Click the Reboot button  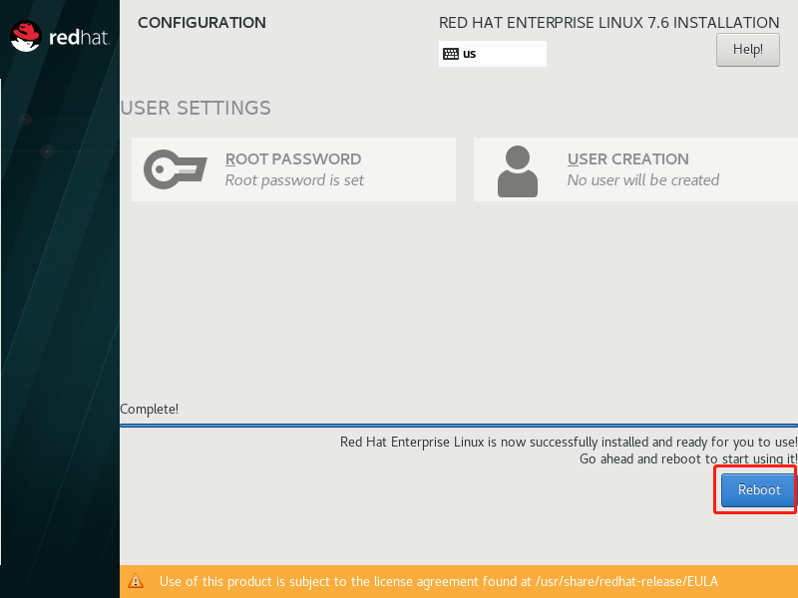(758, 490)
